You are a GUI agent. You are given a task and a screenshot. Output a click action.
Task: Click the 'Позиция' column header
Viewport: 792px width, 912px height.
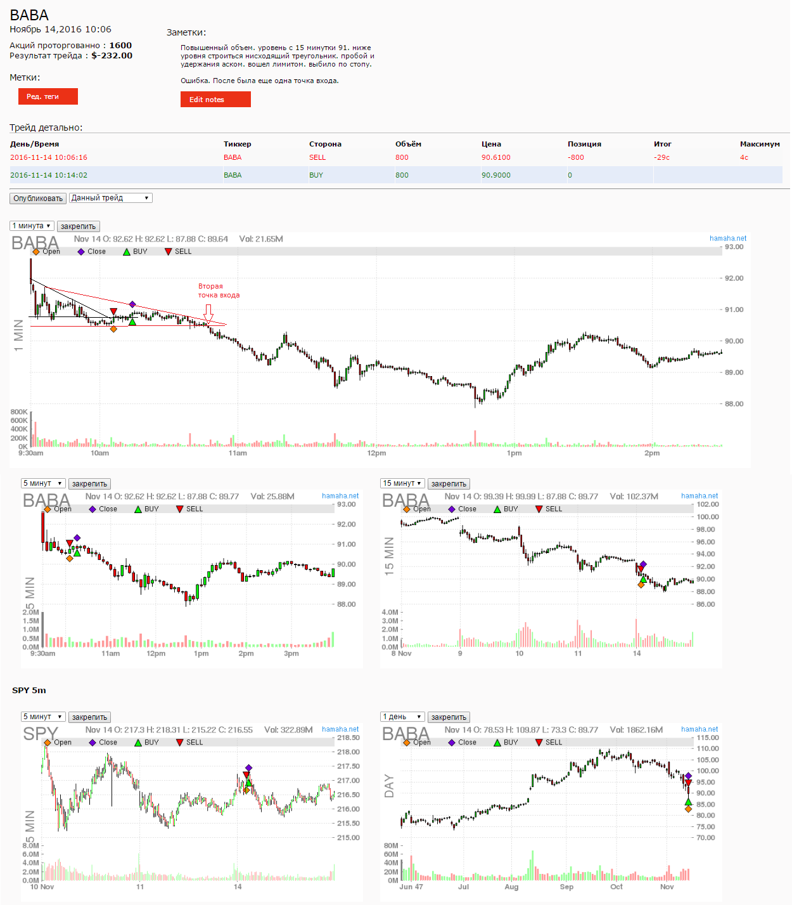pos(584,144)
